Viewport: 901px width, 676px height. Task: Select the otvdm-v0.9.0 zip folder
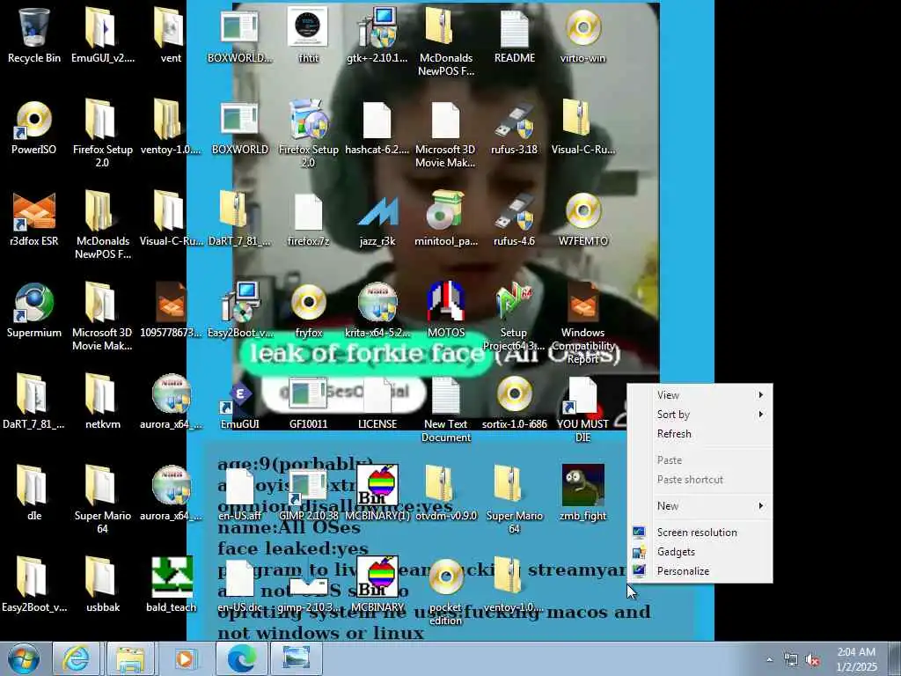click(x=446, y=493)
